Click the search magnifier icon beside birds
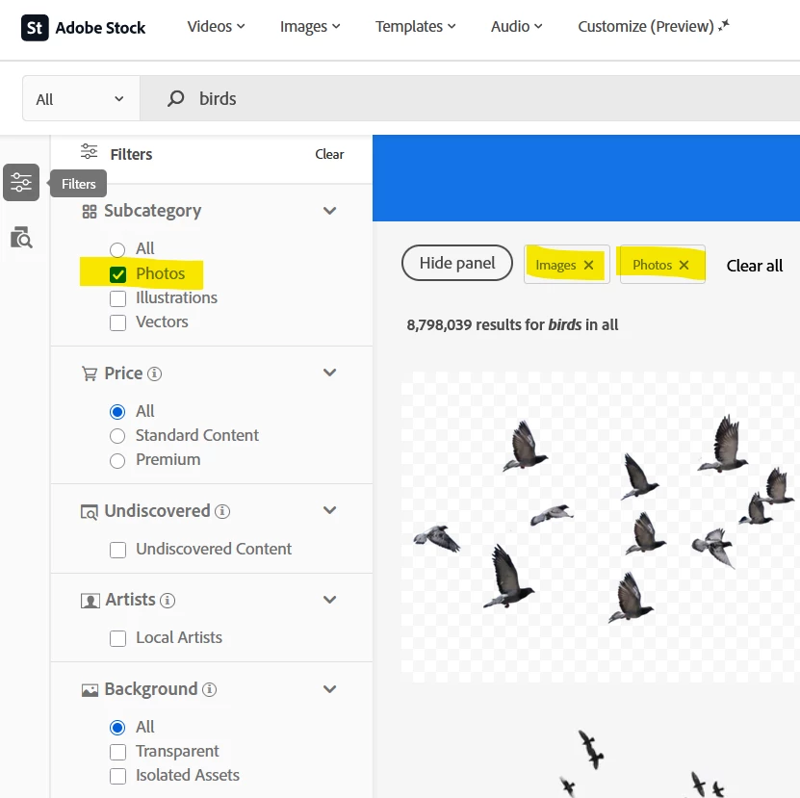800x798 pixels. coord(175,98)
